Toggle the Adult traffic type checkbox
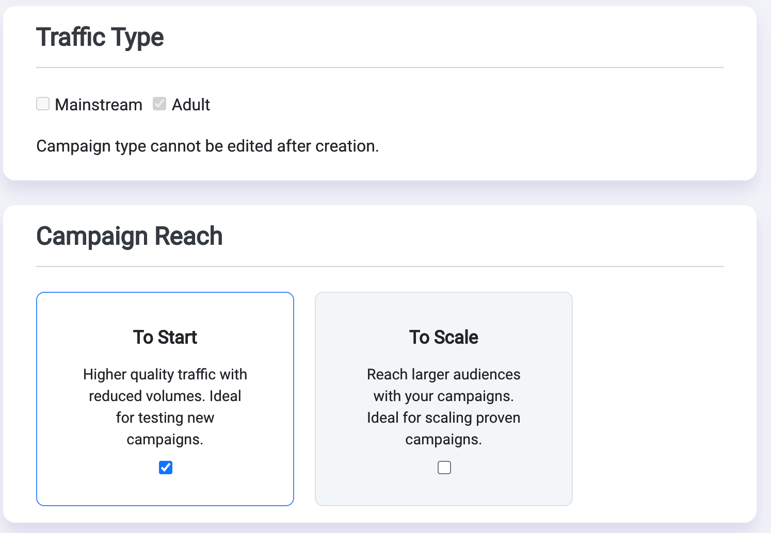This screenshot has width=771, height=533. tap(159, 104)
